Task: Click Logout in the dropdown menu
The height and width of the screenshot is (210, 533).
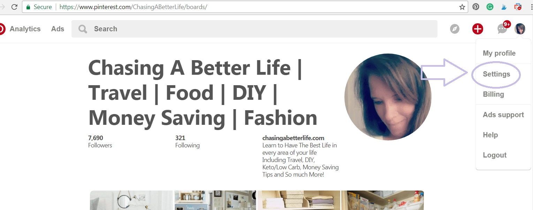Action: (495, 155)
